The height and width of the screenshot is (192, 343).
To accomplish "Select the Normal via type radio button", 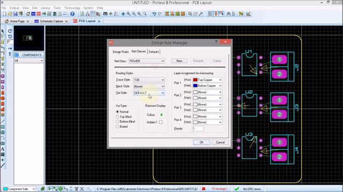I will [117, 111].
